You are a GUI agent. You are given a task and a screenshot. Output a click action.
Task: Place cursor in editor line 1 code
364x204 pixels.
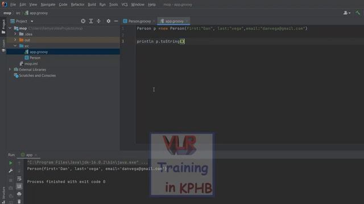click(x=222, y=28)
